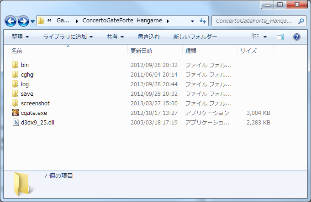Click the bin folder name
The width and height of the screenshot is (311, 202).
(25, 65)
